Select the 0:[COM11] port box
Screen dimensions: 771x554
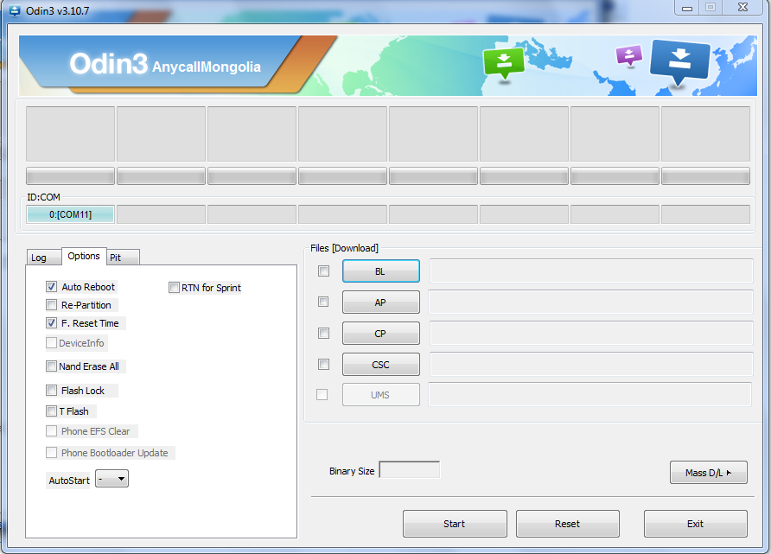(70, 214)
